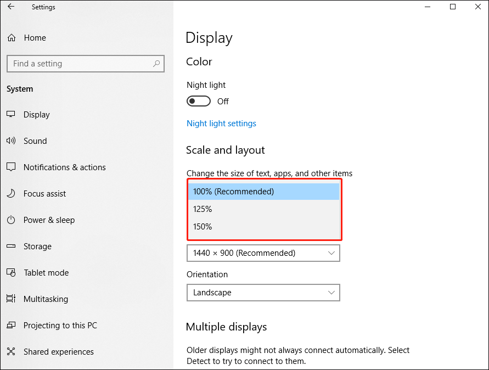
Task: Expand the Landscape orientation dropdown
Action: point(263,293)
